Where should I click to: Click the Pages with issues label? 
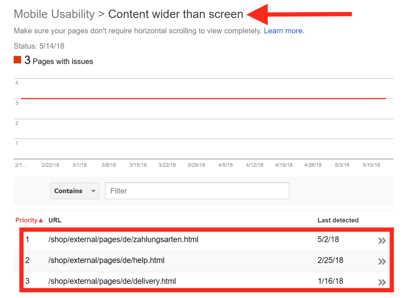(x=63, y=61)
